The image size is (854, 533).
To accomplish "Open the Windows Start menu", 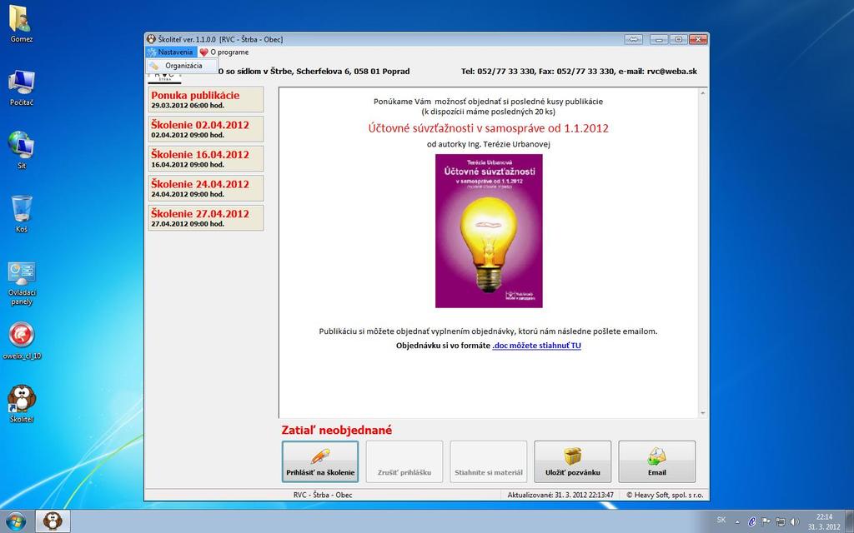I will 15,521.
